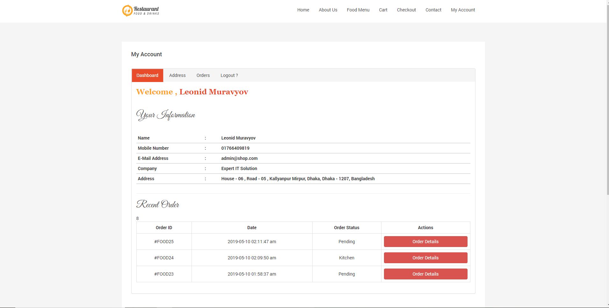
Task: Click the Logout tab
Action: 229,75
